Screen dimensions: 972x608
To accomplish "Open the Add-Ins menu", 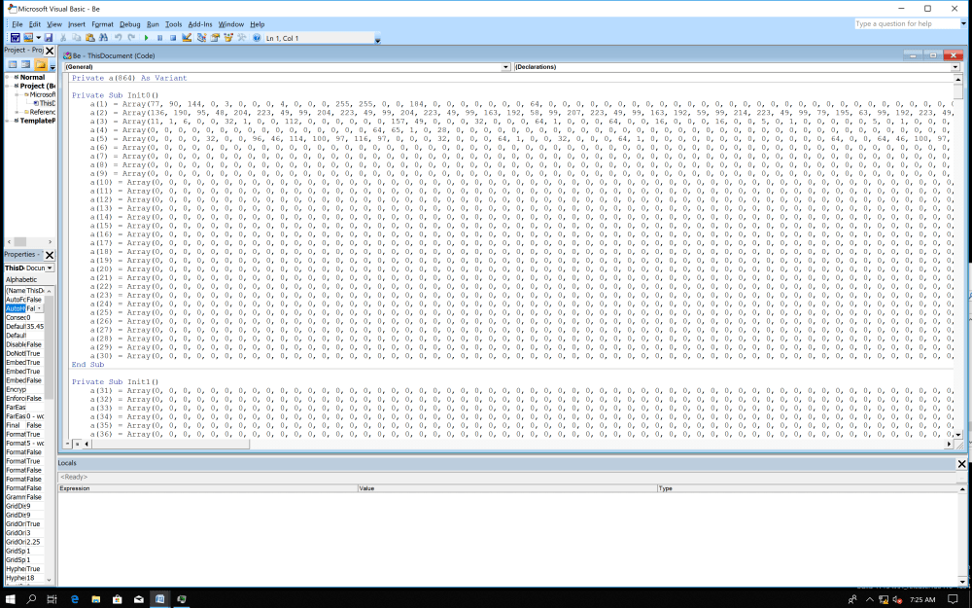I will point(200,23).
